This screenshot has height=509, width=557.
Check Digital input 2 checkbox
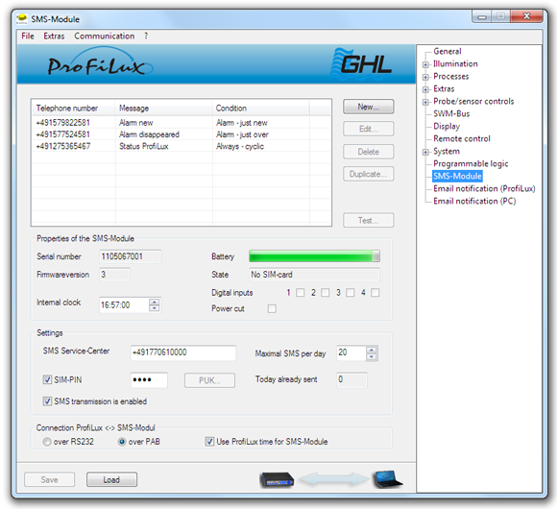325,292
